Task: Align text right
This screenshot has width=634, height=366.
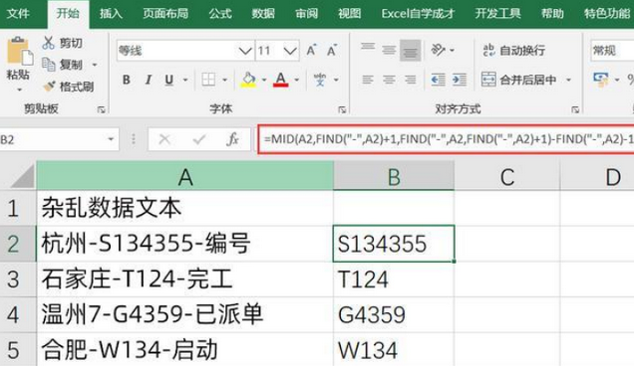Action: point(411,80)
